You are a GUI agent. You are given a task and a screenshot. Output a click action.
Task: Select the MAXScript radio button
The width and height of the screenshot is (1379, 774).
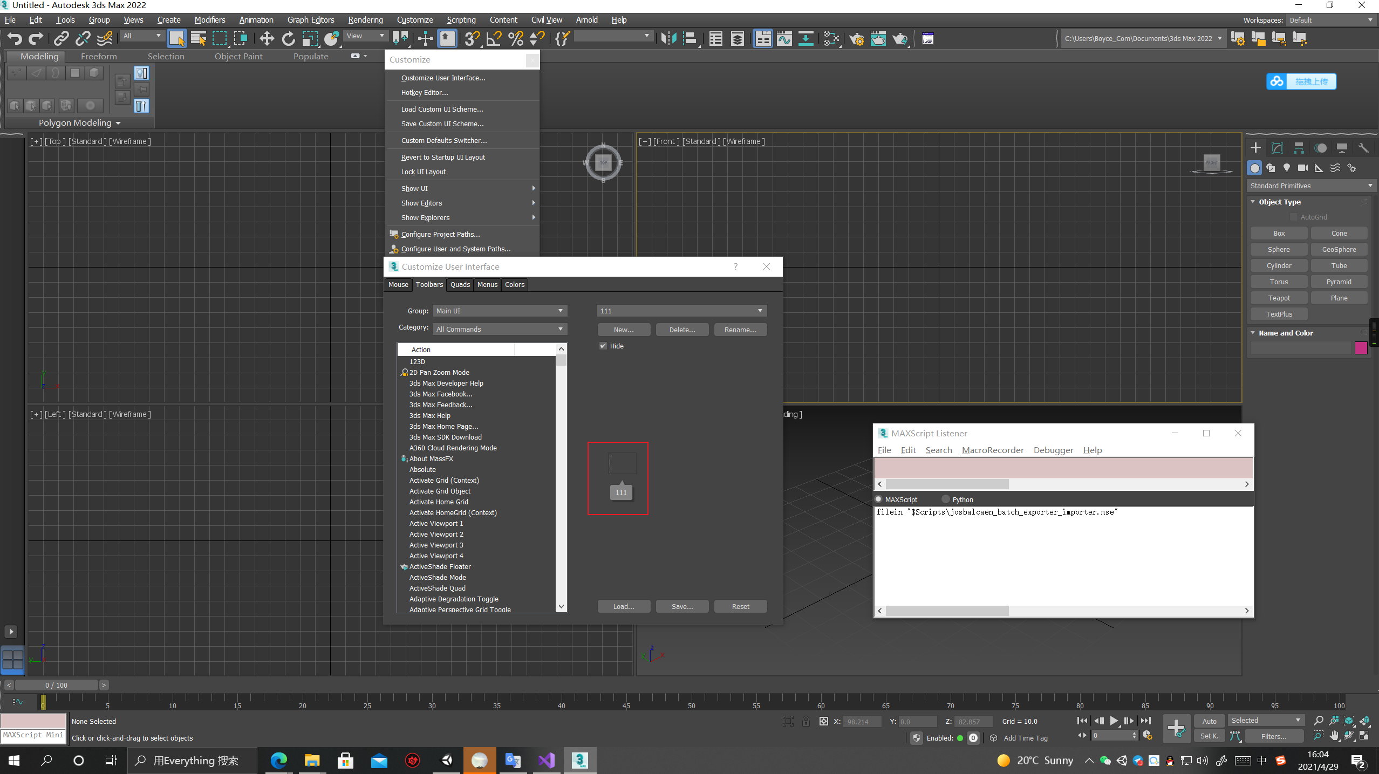(x=879, y=499)
